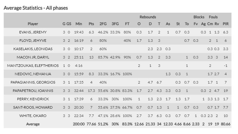
Task: Select Ioannis Papapetrou player name
Action: point(33,91)
